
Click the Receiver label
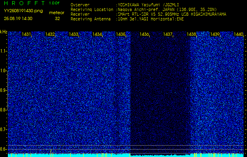[x=80, y=15]
